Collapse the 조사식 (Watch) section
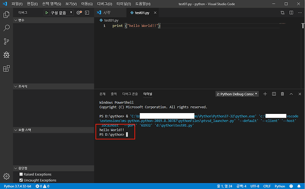 tap(53, 86)
